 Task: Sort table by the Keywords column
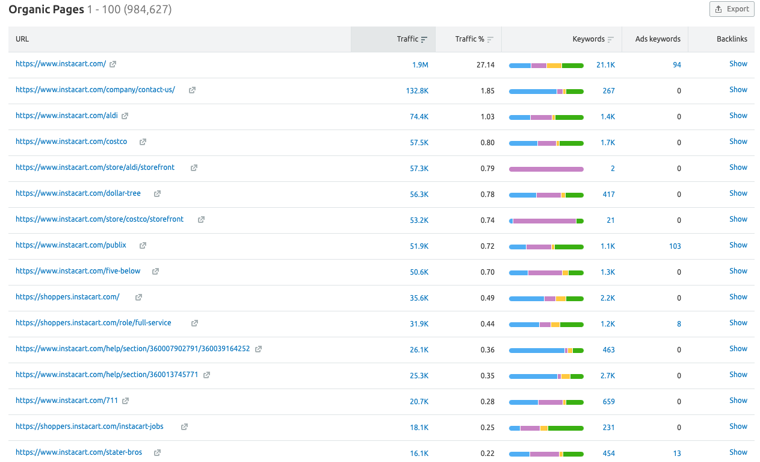[593, 39]
